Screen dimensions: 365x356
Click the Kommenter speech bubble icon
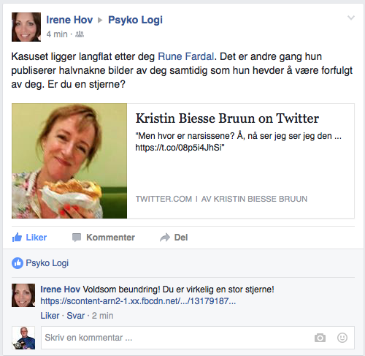[77, 238]
